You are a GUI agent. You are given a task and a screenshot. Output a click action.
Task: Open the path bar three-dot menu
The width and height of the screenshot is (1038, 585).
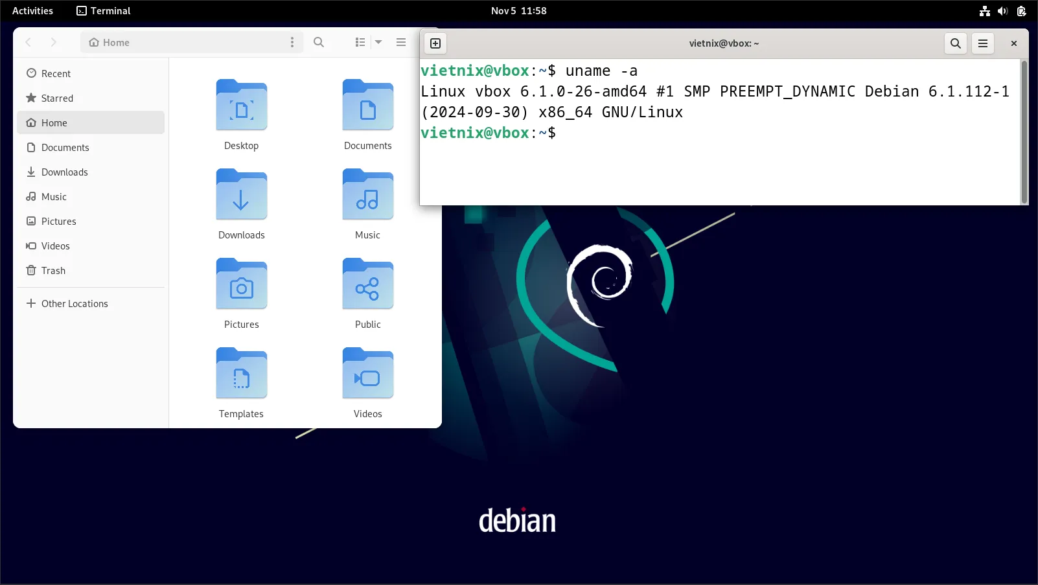(292, 42)
